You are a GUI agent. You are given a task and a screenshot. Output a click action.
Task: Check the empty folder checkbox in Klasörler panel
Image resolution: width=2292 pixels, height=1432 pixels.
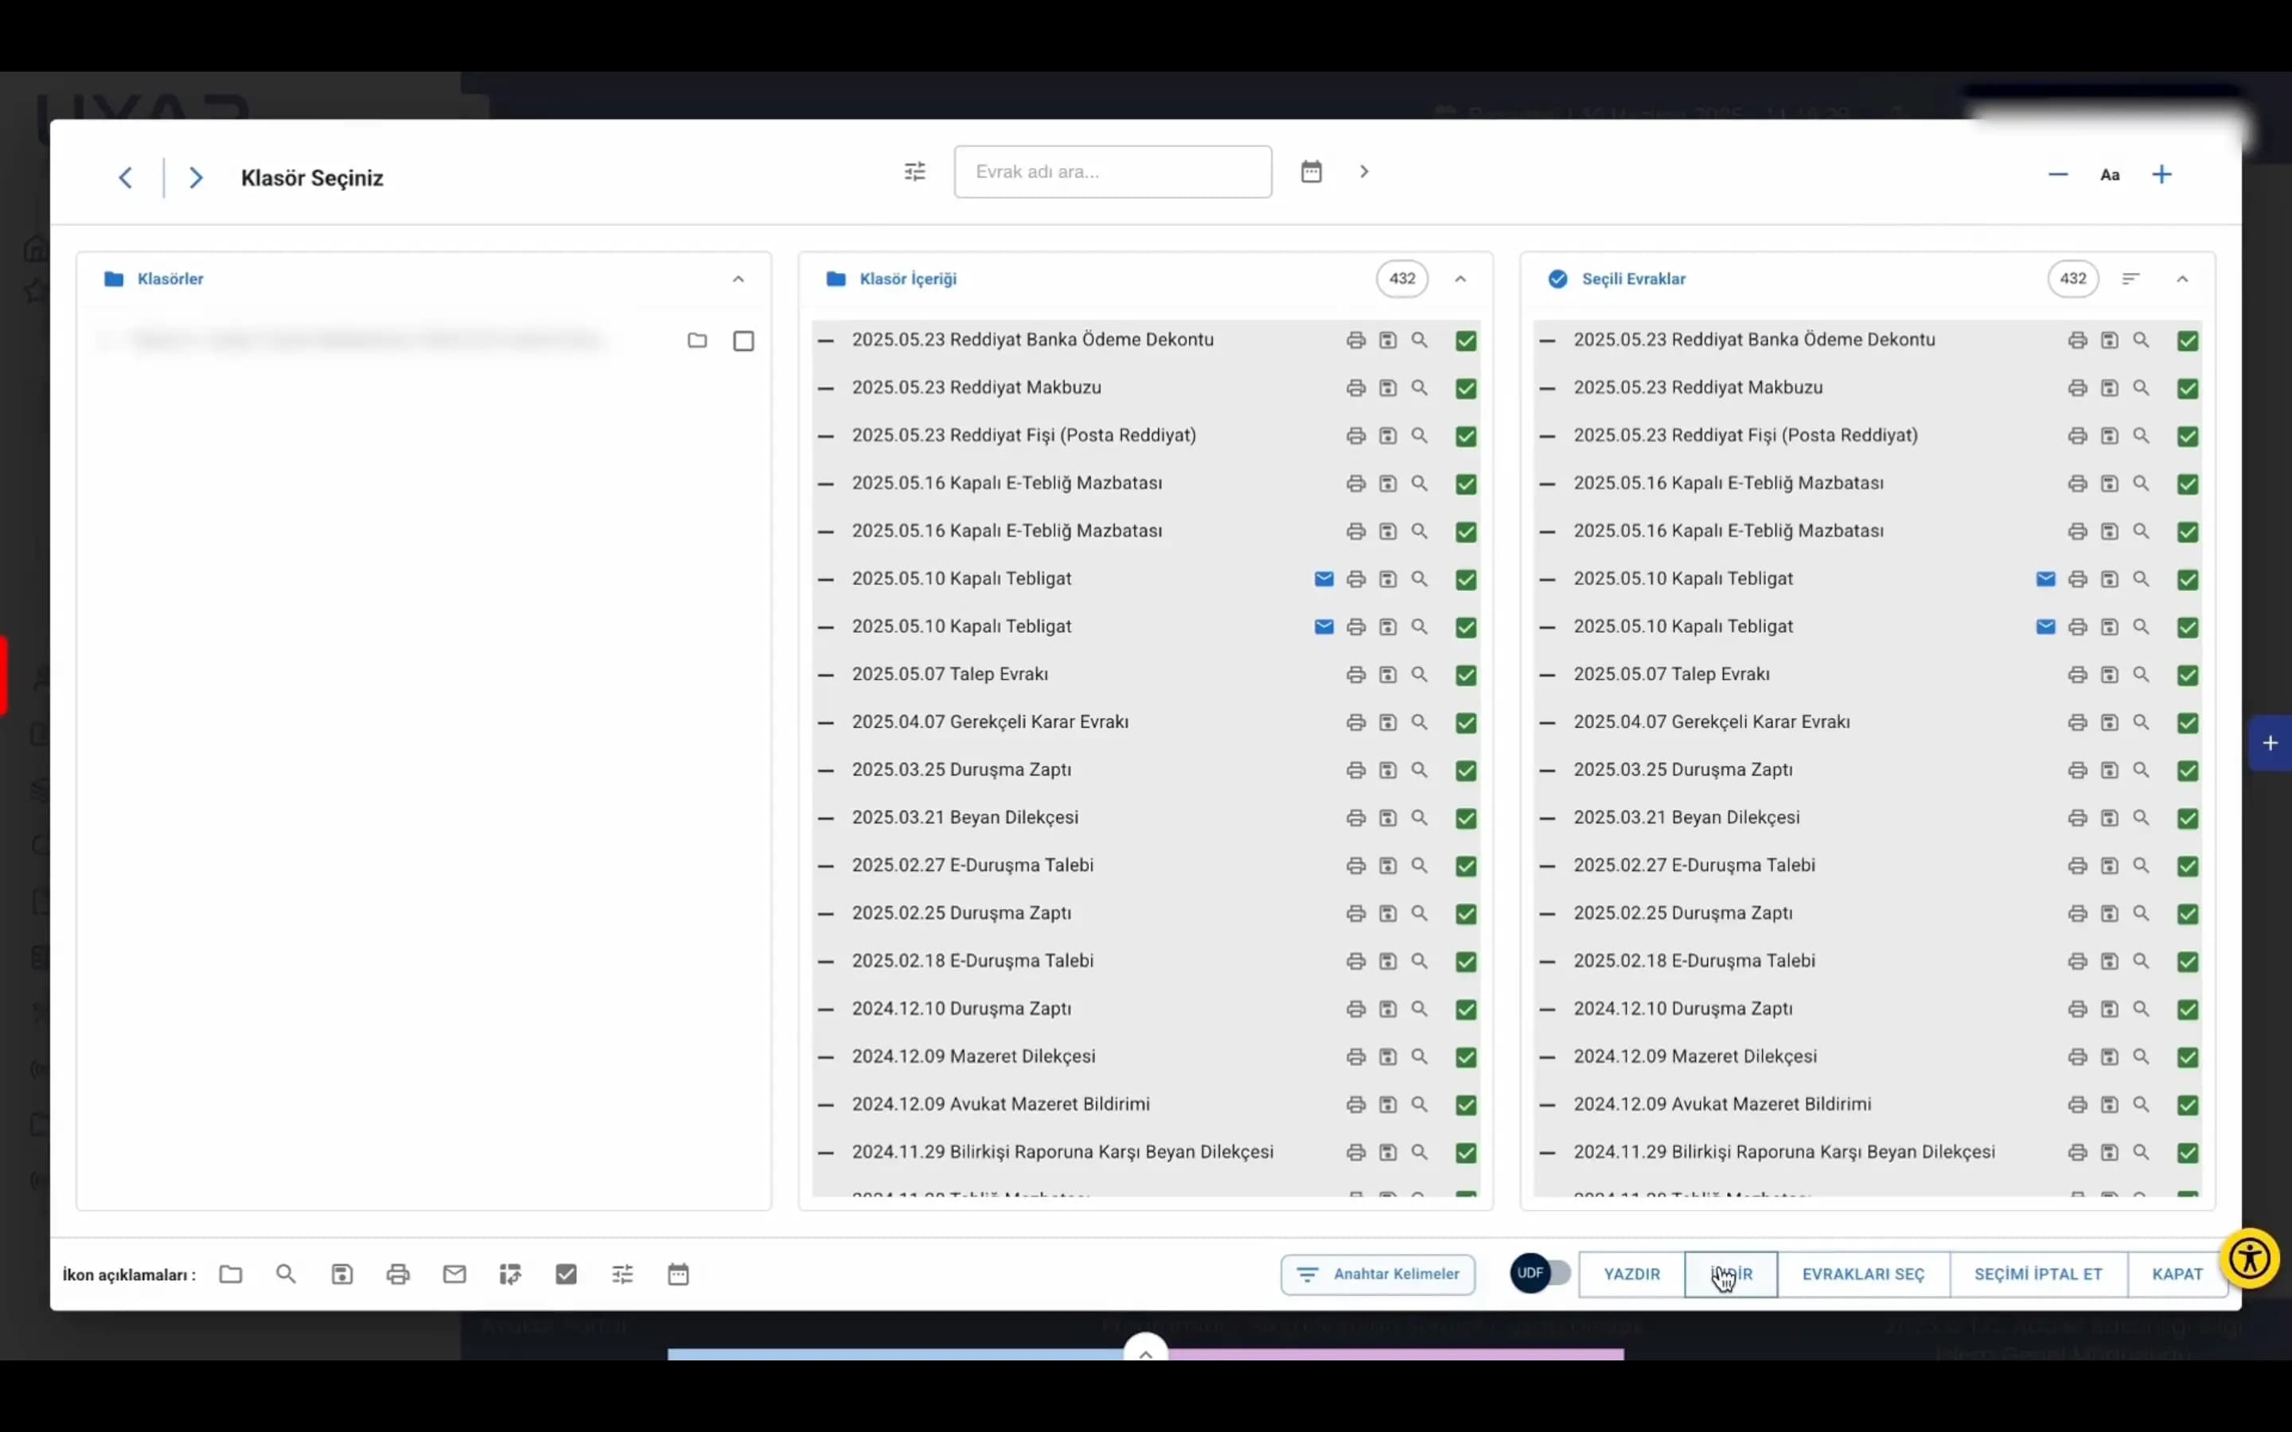[x=743, y=341]
